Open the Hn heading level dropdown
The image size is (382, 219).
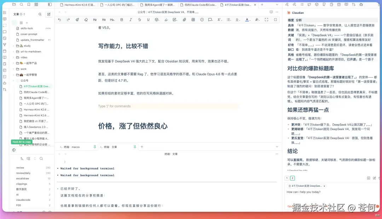pos(112,20)
